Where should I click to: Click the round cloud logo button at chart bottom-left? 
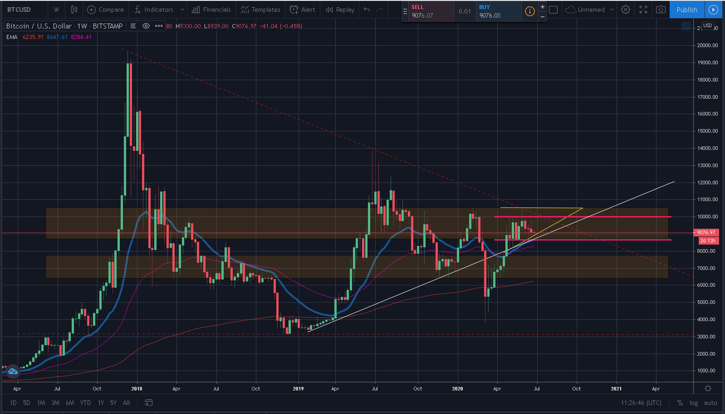click(12, 371)
